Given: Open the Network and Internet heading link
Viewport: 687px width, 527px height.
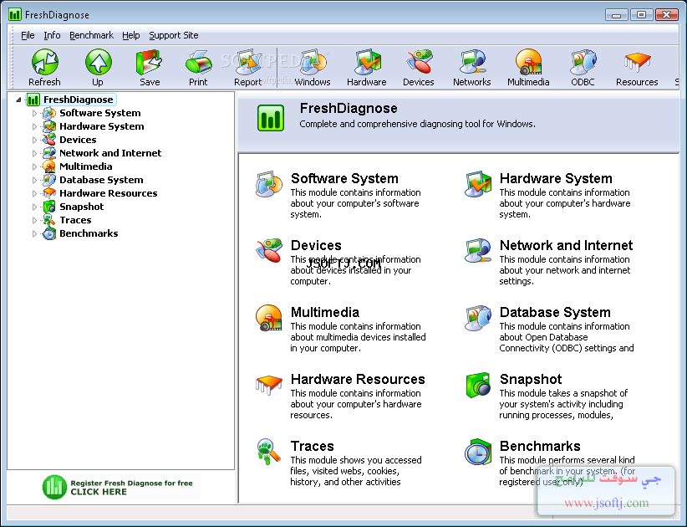Looking at the screenshot, I should pos(566,245).
